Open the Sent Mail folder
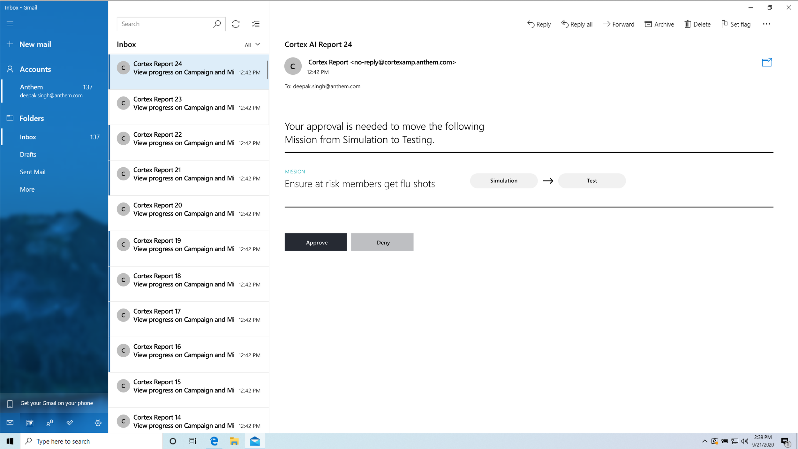The width and height of the screenshot is (798, 449). pyautogui.click(x=33, y=172)
